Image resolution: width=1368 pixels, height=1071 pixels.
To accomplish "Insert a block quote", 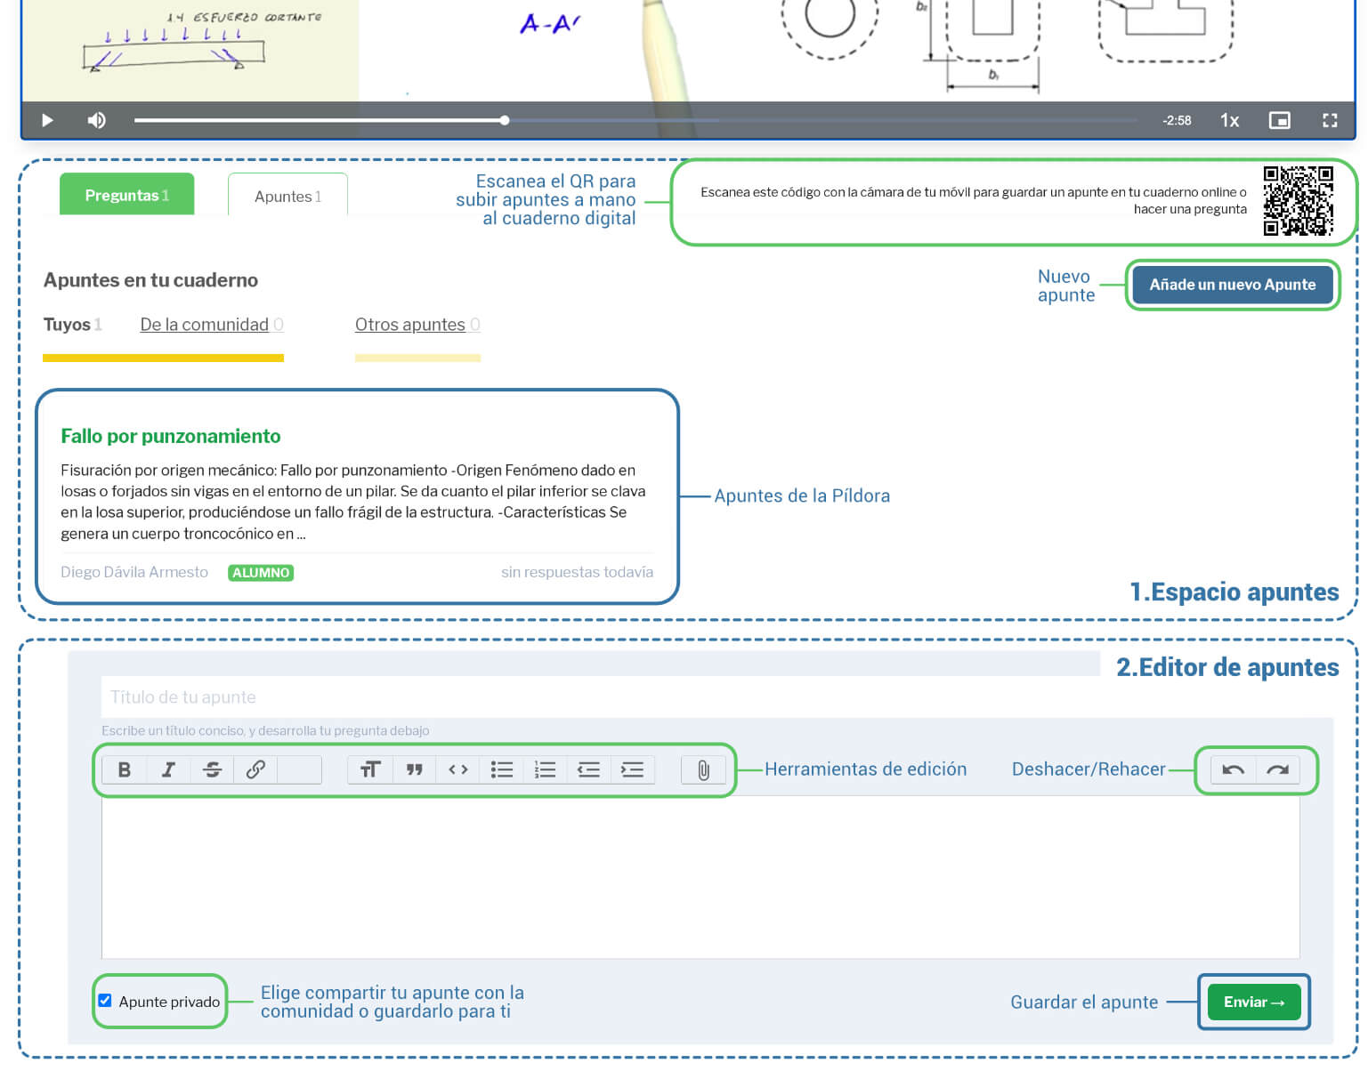I will pos(414,769).
